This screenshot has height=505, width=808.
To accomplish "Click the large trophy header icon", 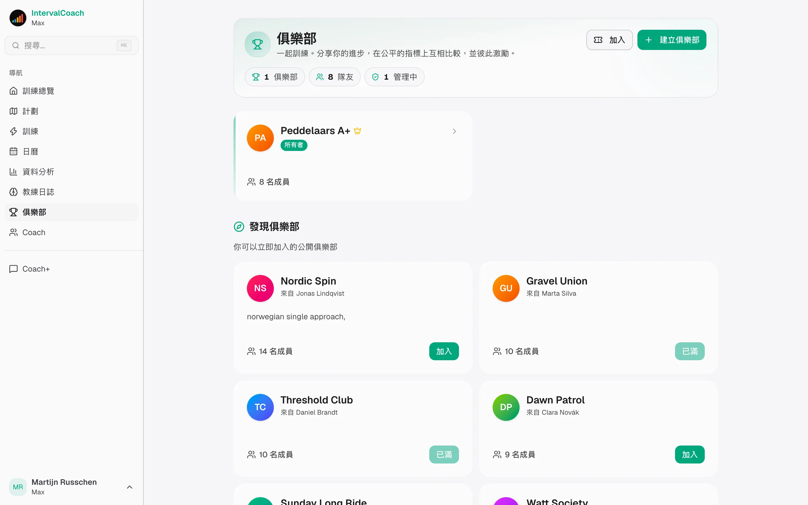I will pos(258,44).
